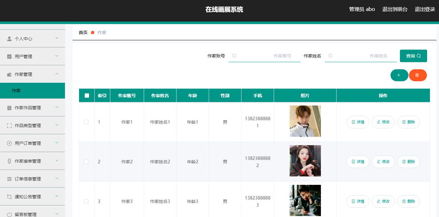Viewport: 439px width, 217px height.
Task: Toggle the select-all checkbox in the table header
Action: tap(87, 95)
